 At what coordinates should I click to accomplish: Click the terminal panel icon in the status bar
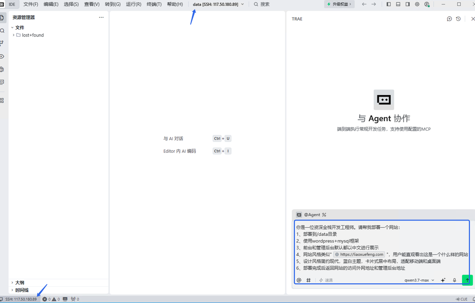(65, 299)
